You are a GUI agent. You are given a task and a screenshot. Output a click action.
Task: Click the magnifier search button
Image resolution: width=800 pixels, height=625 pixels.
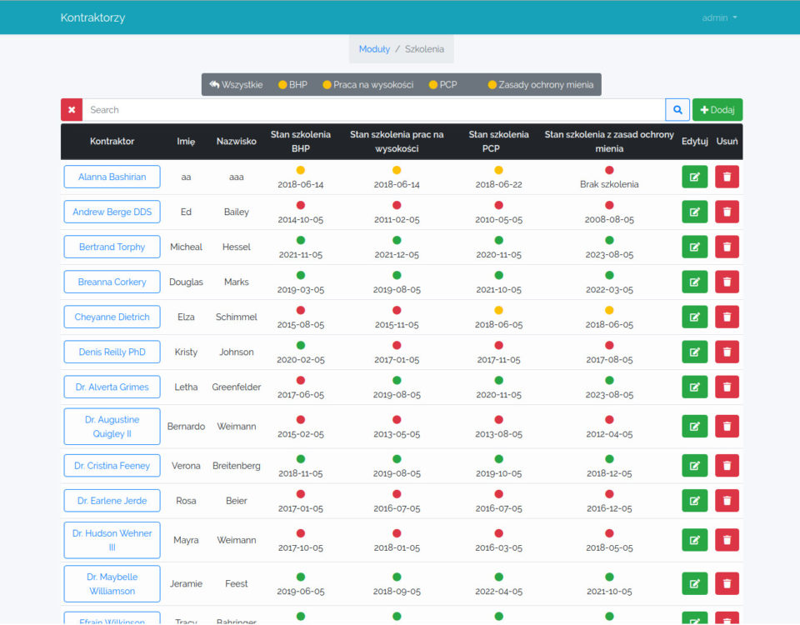677,110
